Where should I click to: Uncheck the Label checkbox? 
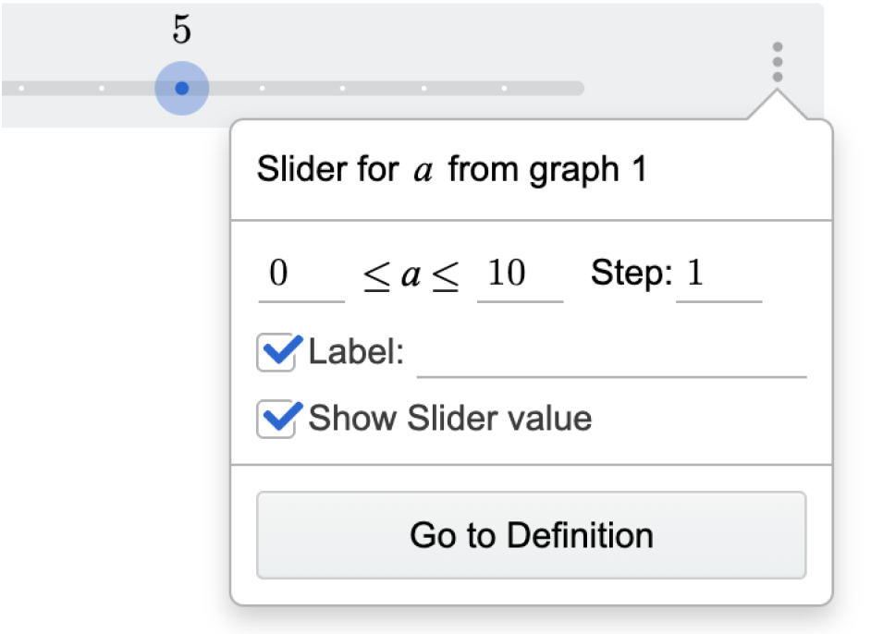click(276, 352)
